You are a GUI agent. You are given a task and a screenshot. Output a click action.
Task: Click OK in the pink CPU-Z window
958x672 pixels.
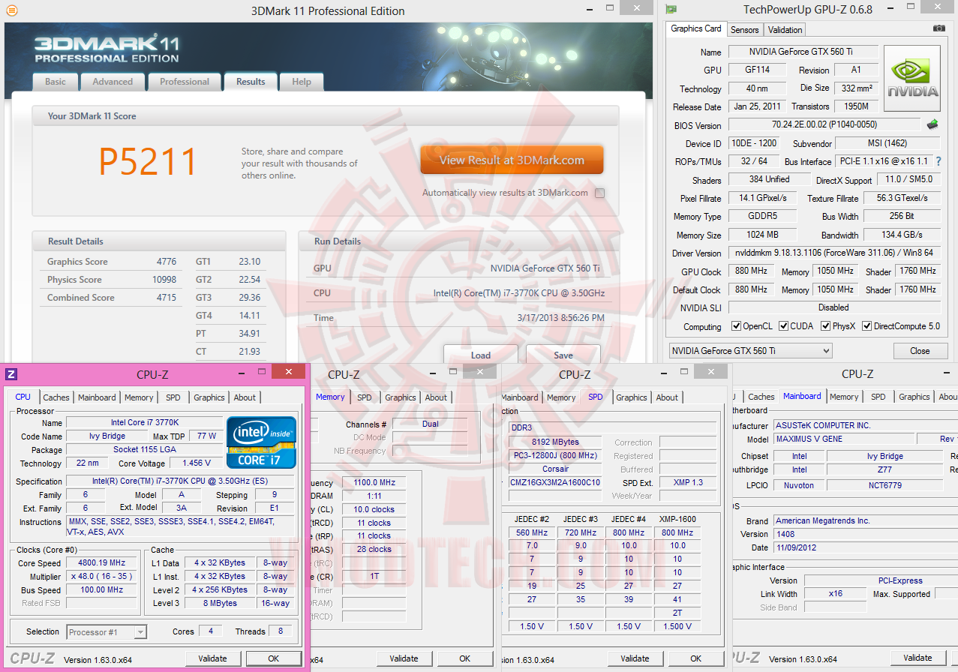274,658
